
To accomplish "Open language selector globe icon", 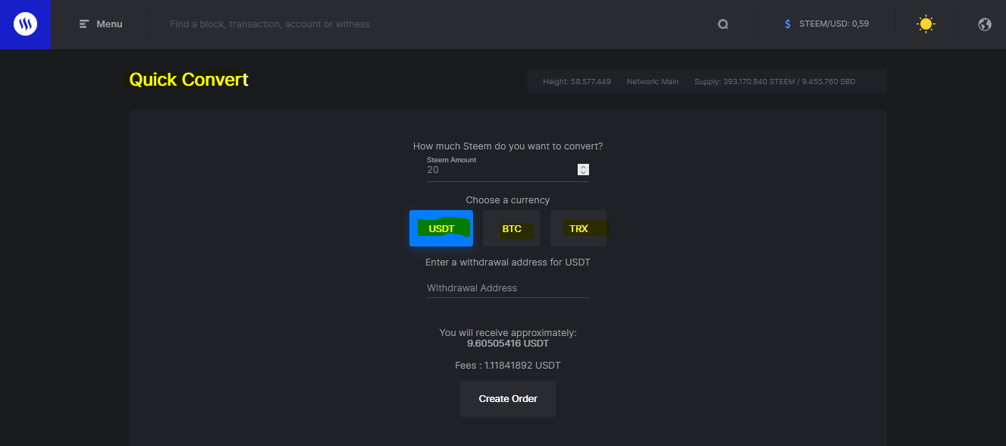I will point(985,24).
